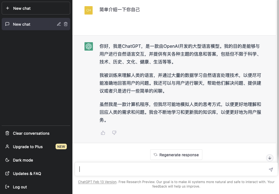The width and height of the screenshot is (279, 194).
Task: Click the thumbs up feedback icon
Action: tap(103, 133)
